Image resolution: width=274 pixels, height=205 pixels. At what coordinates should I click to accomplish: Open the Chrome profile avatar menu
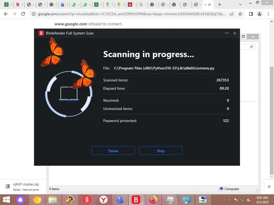point(260,14)
